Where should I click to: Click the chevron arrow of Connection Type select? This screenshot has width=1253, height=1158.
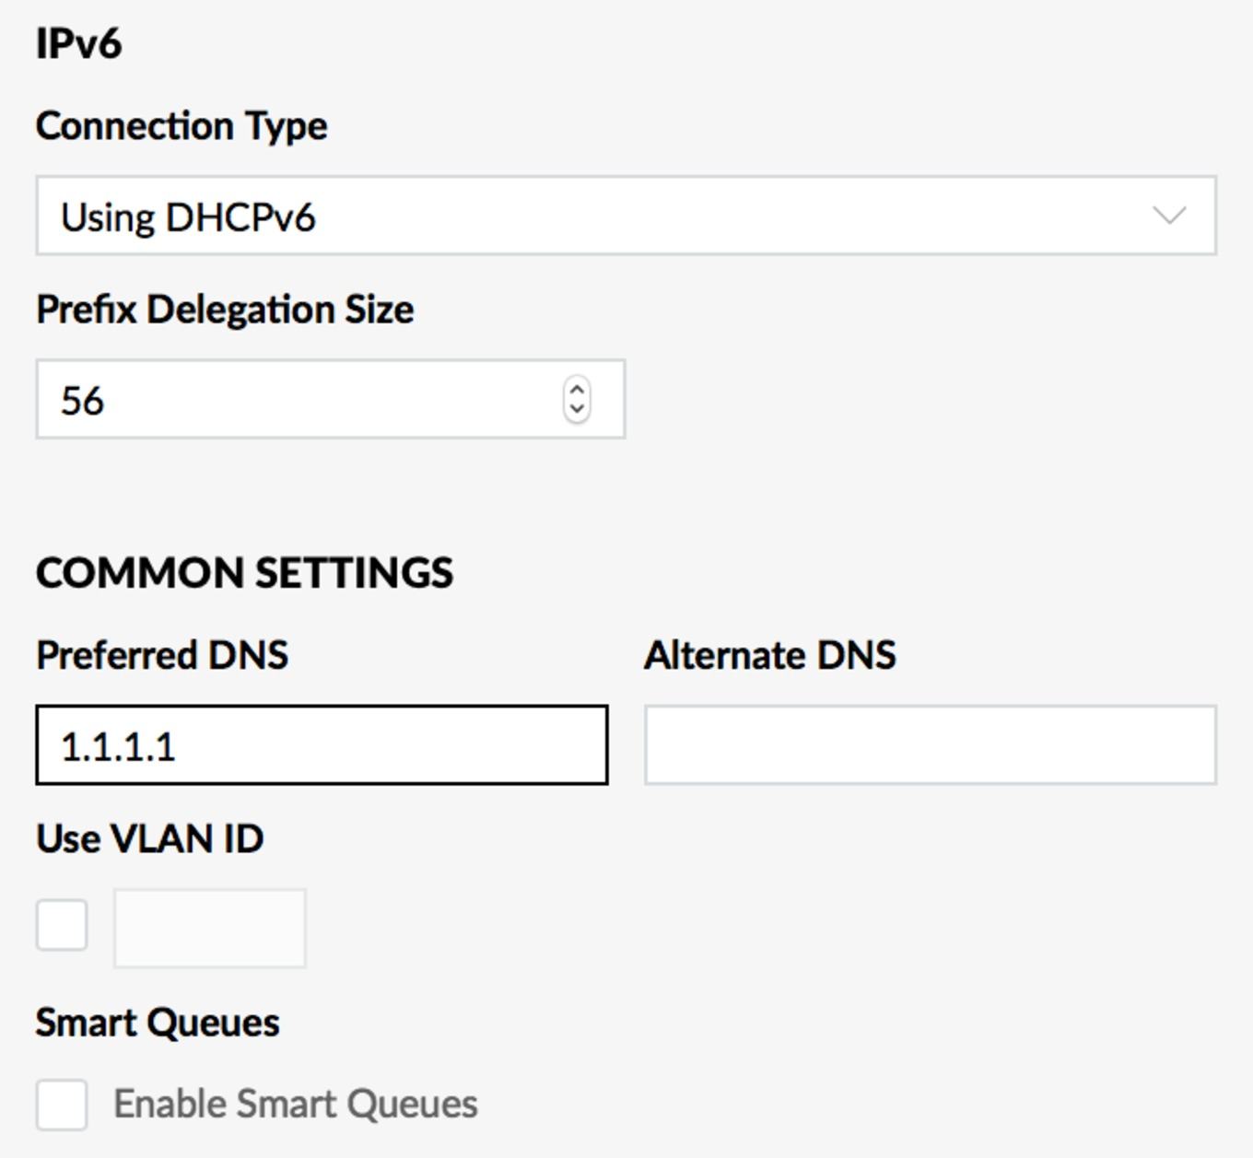coord(1169,216)
